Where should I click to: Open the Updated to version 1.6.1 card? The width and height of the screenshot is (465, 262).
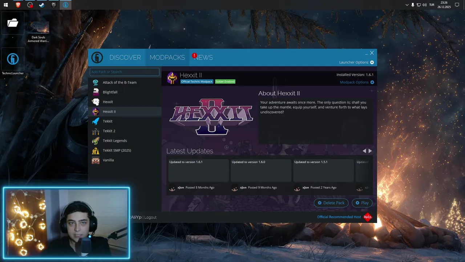[198, 171]
